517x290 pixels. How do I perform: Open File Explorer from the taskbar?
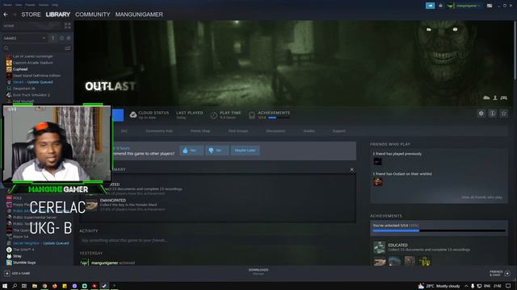(x=34, y=286)
